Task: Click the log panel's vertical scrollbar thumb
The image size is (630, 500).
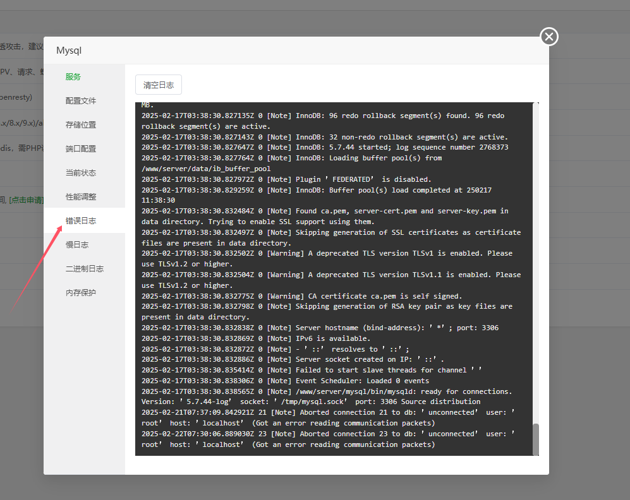Action: [x=536, y=439]
